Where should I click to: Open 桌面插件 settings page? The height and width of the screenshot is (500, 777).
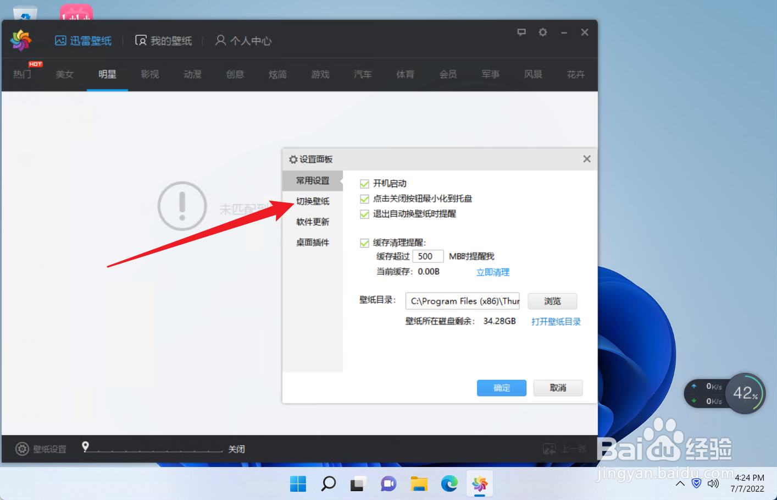pyautogui.click(x=313, y=243)
